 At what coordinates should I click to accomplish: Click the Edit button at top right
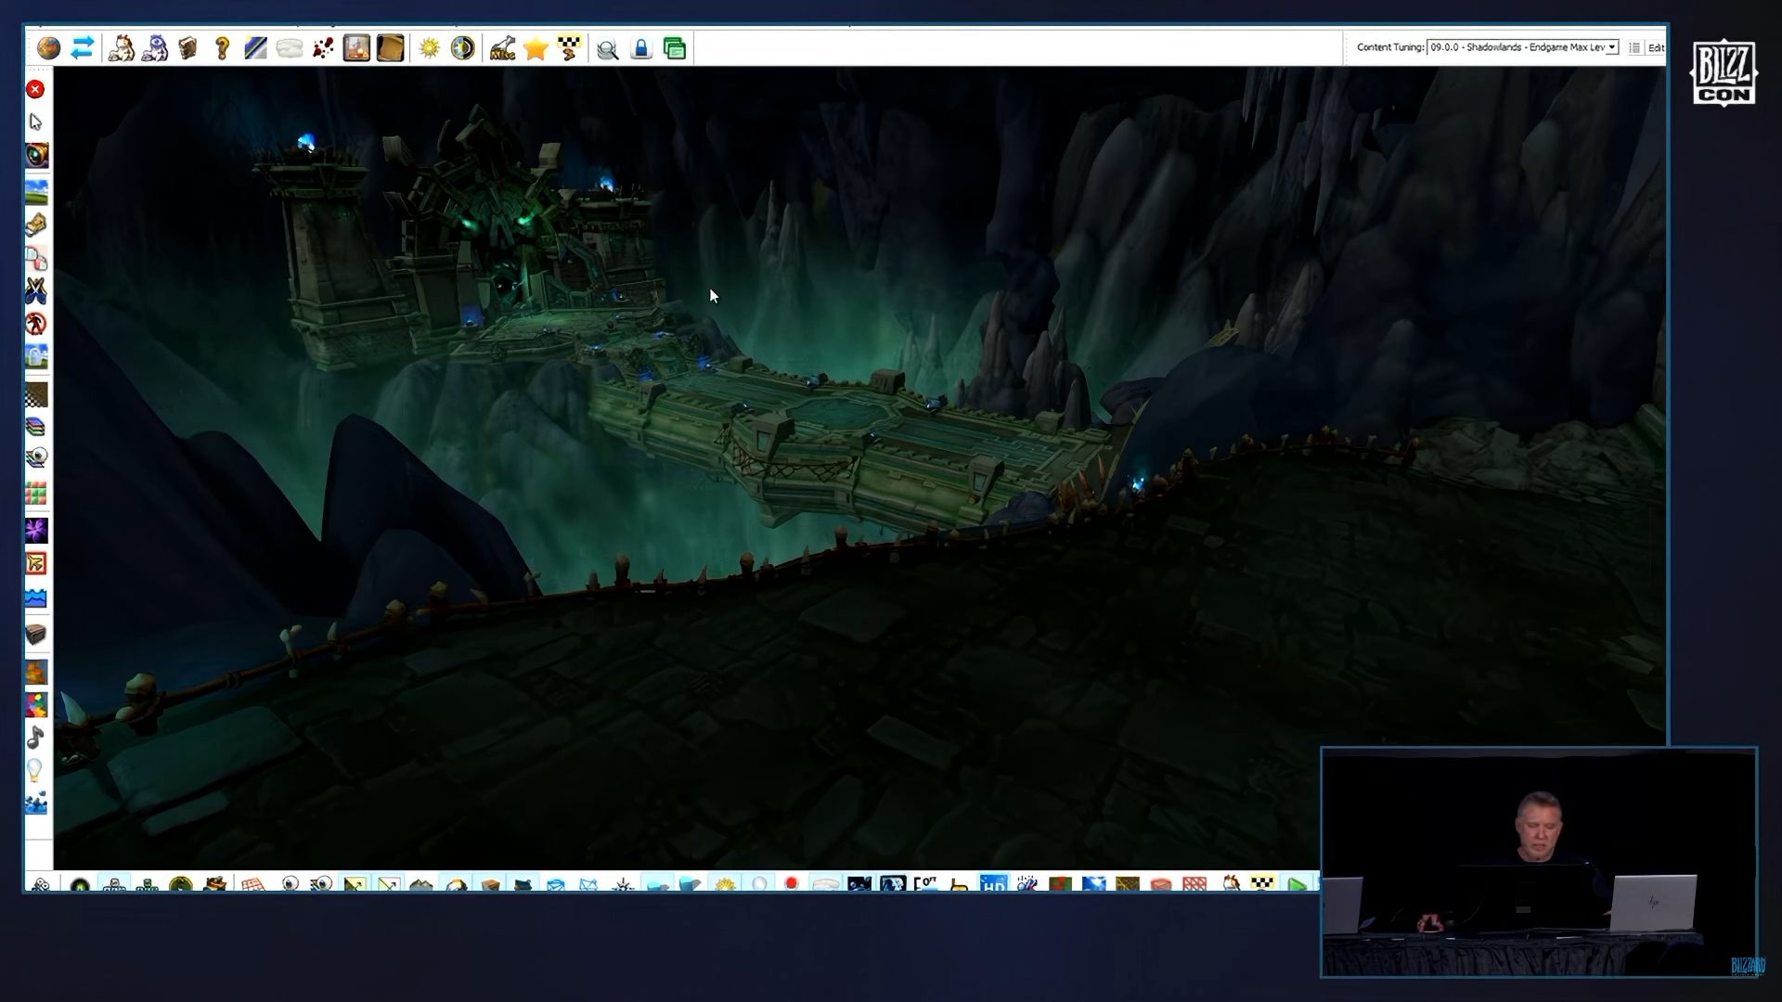(1656, 47)
